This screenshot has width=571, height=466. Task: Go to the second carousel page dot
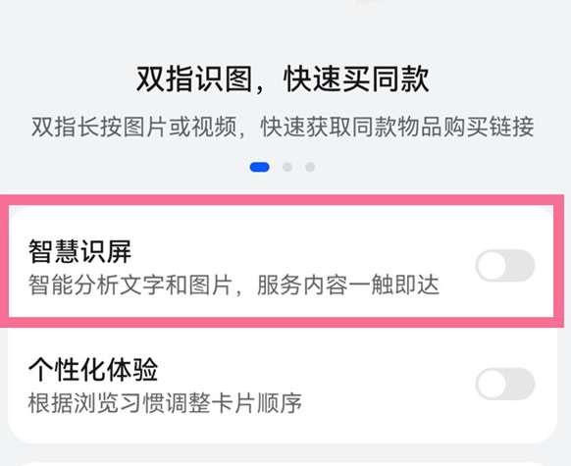(x=287, y=167)
